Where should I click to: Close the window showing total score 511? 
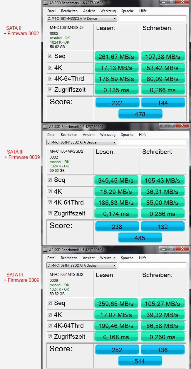point(182,248)
